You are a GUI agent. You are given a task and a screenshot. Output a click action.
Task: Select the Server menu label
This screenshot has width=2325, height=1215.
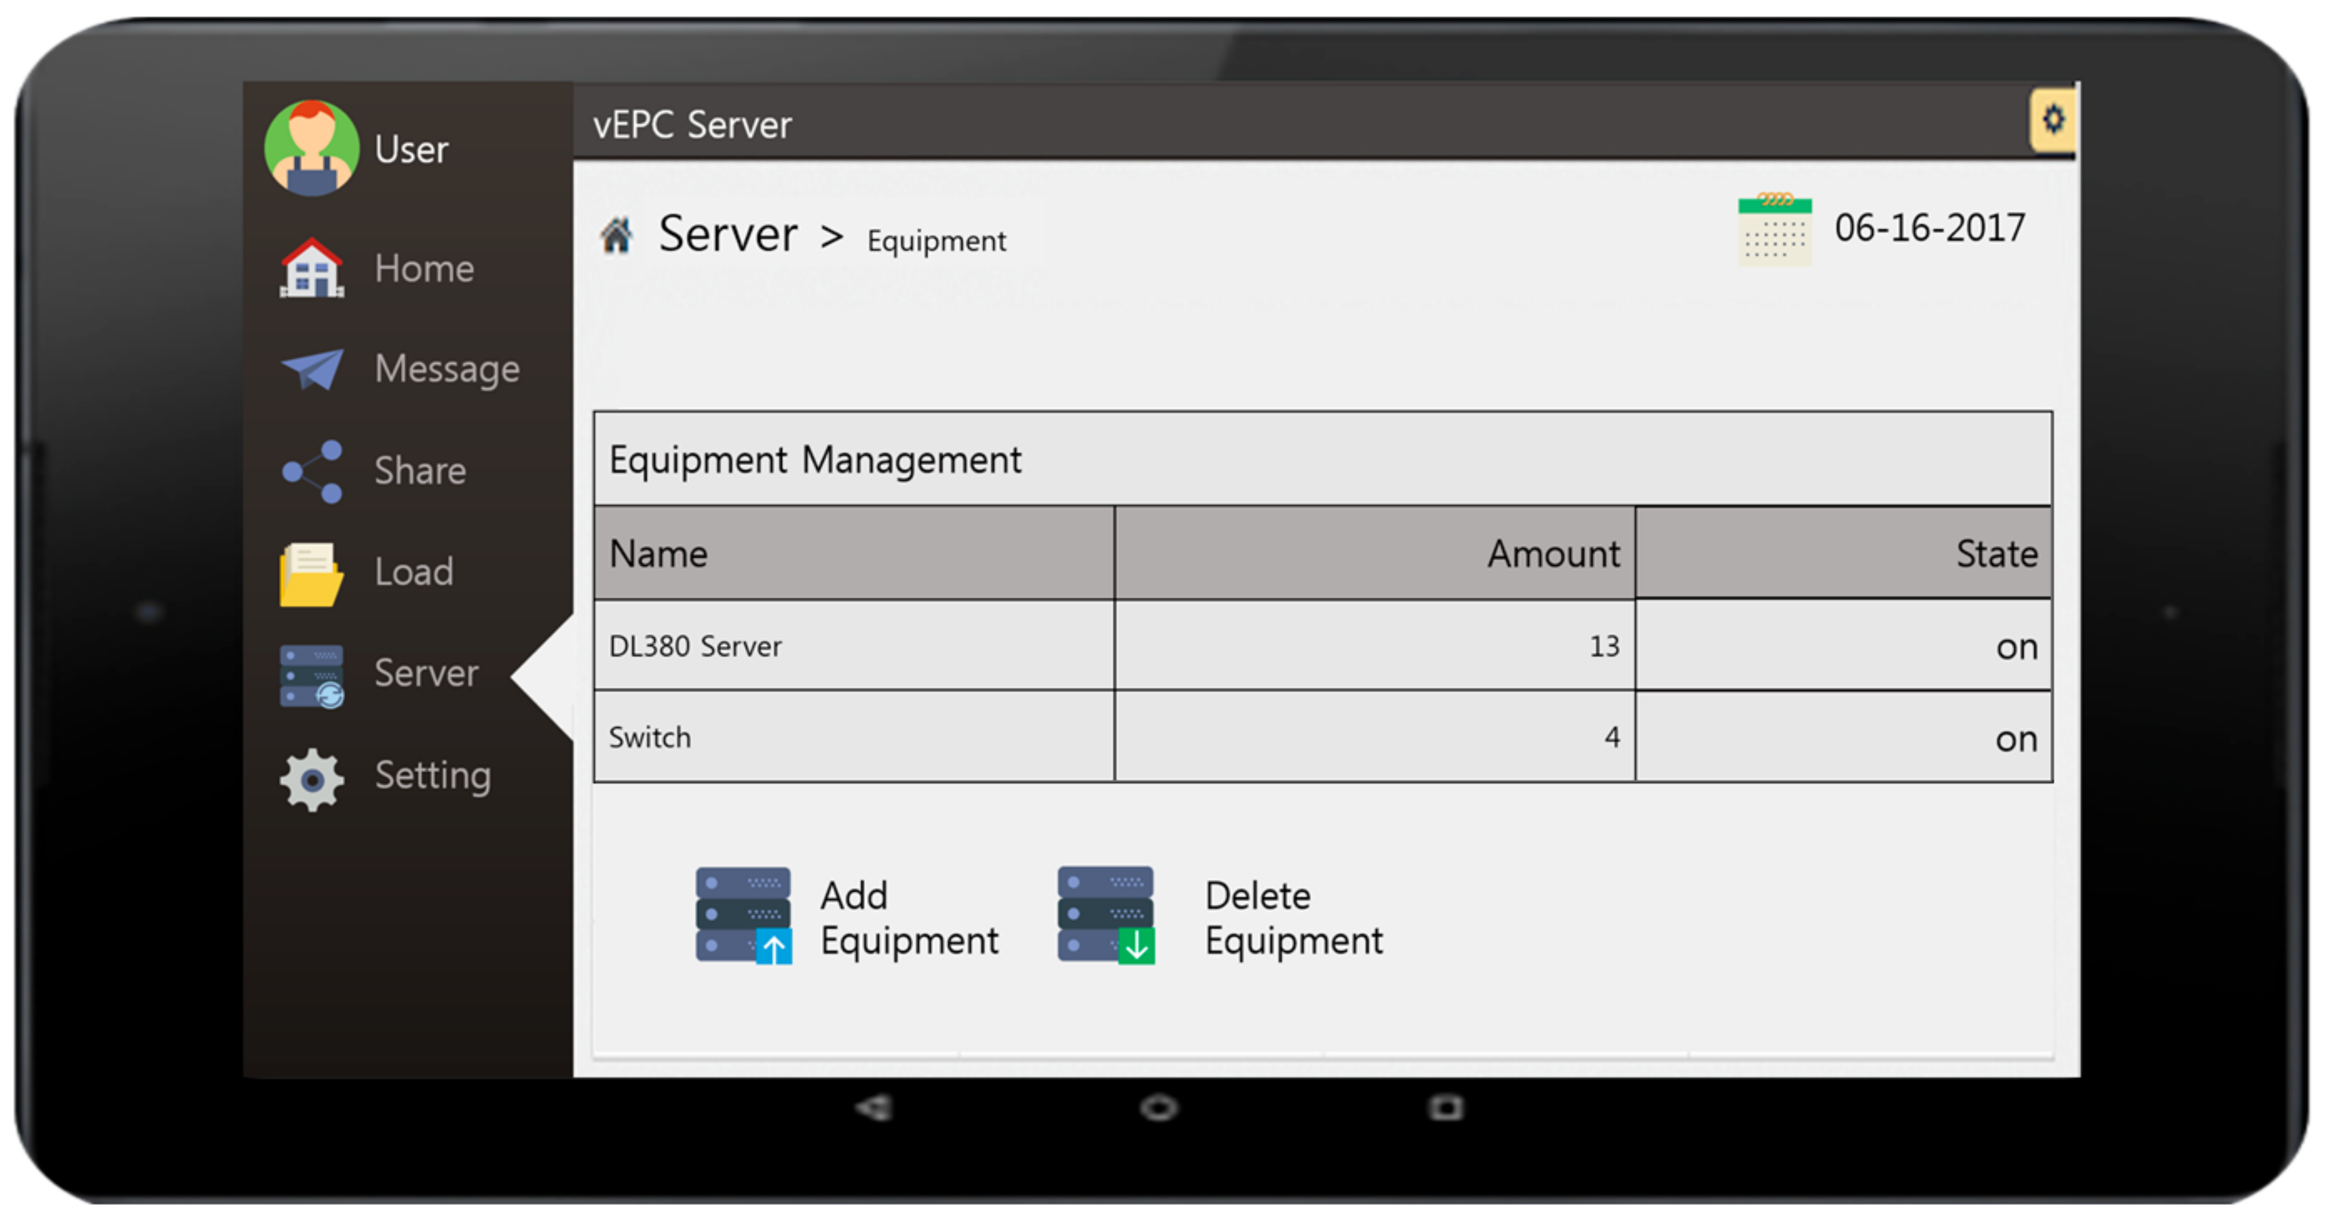point(426,674)
